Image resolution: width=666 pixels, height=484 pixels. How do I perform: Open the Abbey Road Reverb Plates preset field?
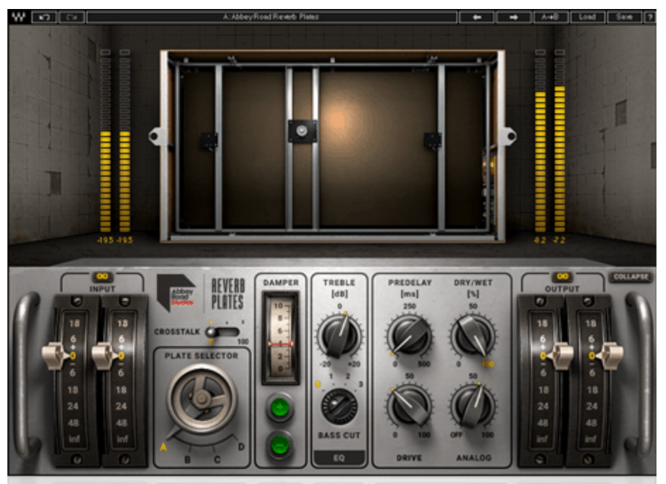click(x=272, y=17)
